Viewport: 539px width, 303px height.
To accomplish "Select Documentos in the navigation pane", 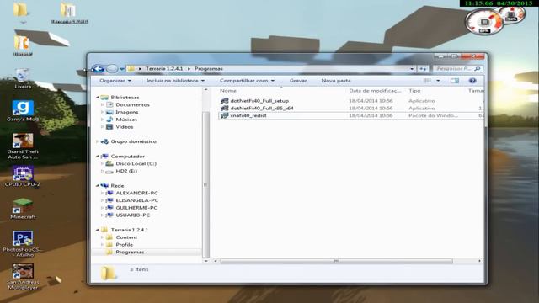I will coord(132,104).
